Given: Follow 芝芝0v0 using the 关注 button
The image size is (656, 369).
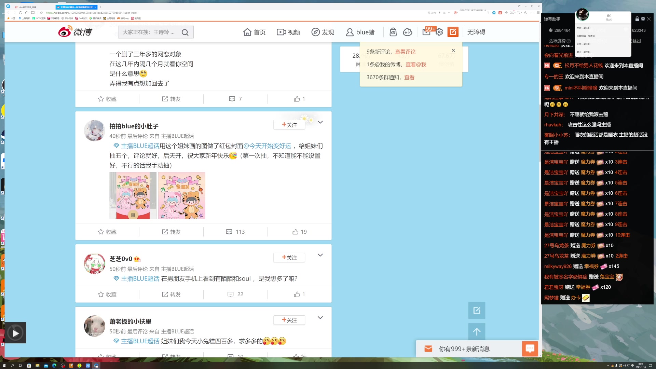Looking at the screenshot, I should pos(289,258).
